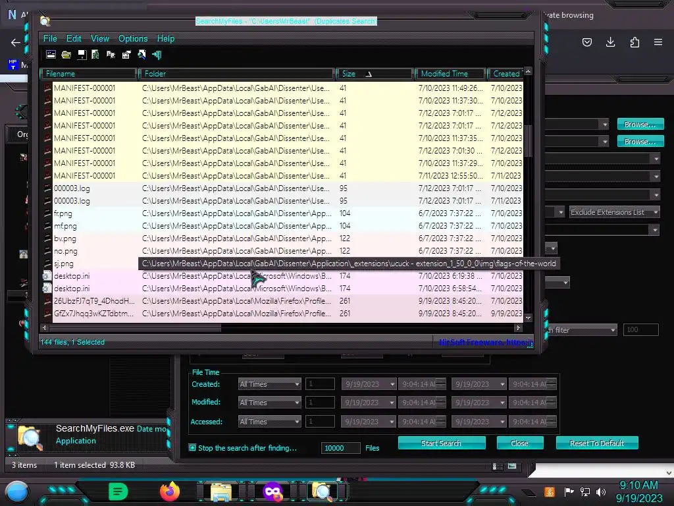The image size is (674, 506).
Task: Click the open-folder toolbar icon in SearchMyFiles
Action: point(66,55)
